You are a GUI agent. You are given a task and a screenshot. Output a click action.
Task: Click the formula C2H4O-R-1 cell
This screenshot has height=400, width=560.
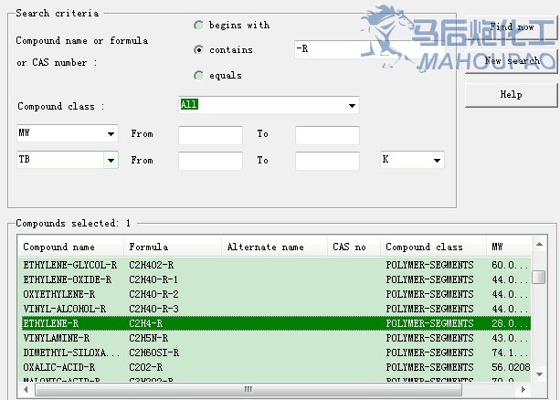point(153,279)
